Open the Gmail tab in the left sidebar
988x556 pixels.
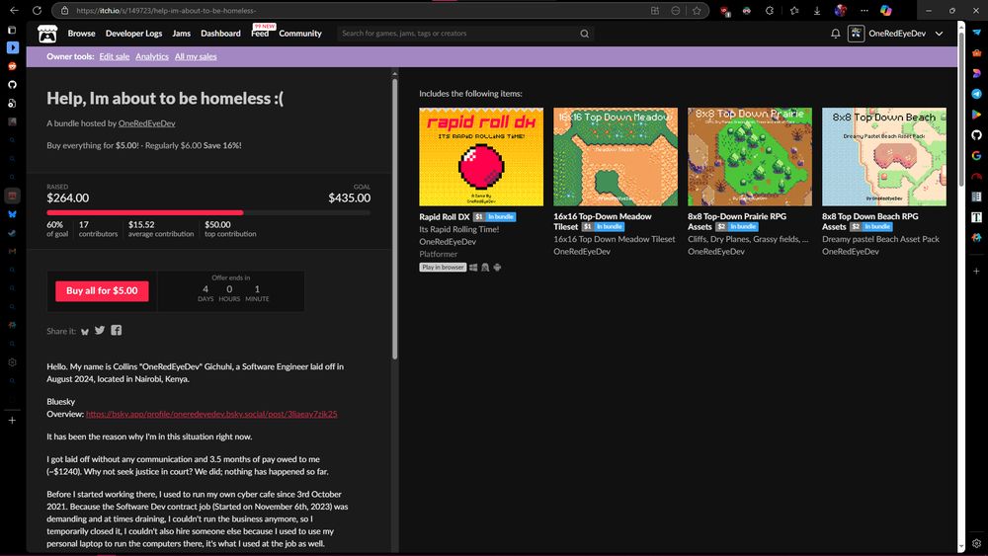(x=12, y=251)
